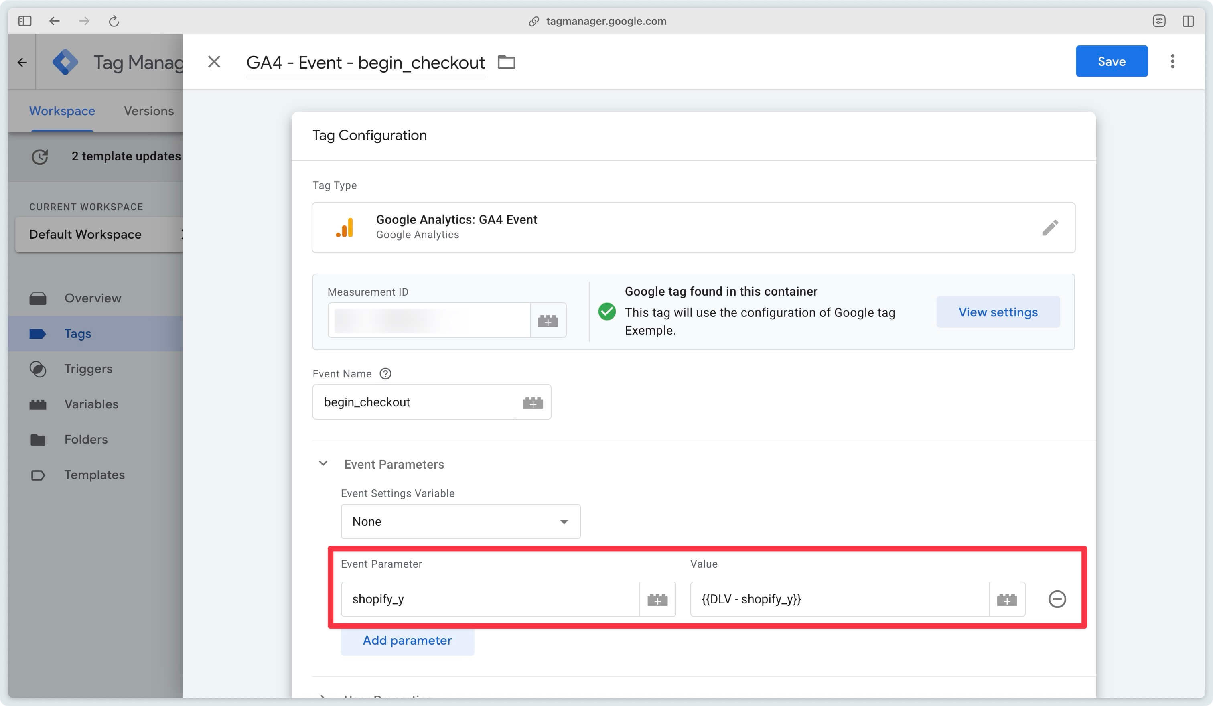Click the shopify_y Event Parameter field
This screenshot has width=1213, height=706.
pyautogui.click(x=491, y=600)
